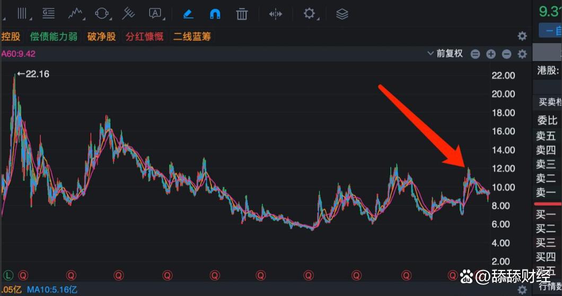Select the 买一 order row

546,215
